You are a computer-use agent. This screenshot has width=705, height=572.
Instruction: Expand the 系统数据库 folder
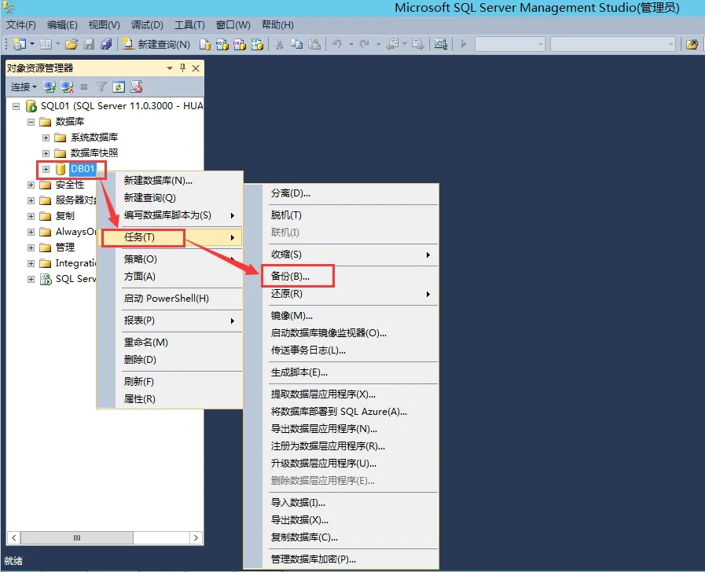(46, 138)
